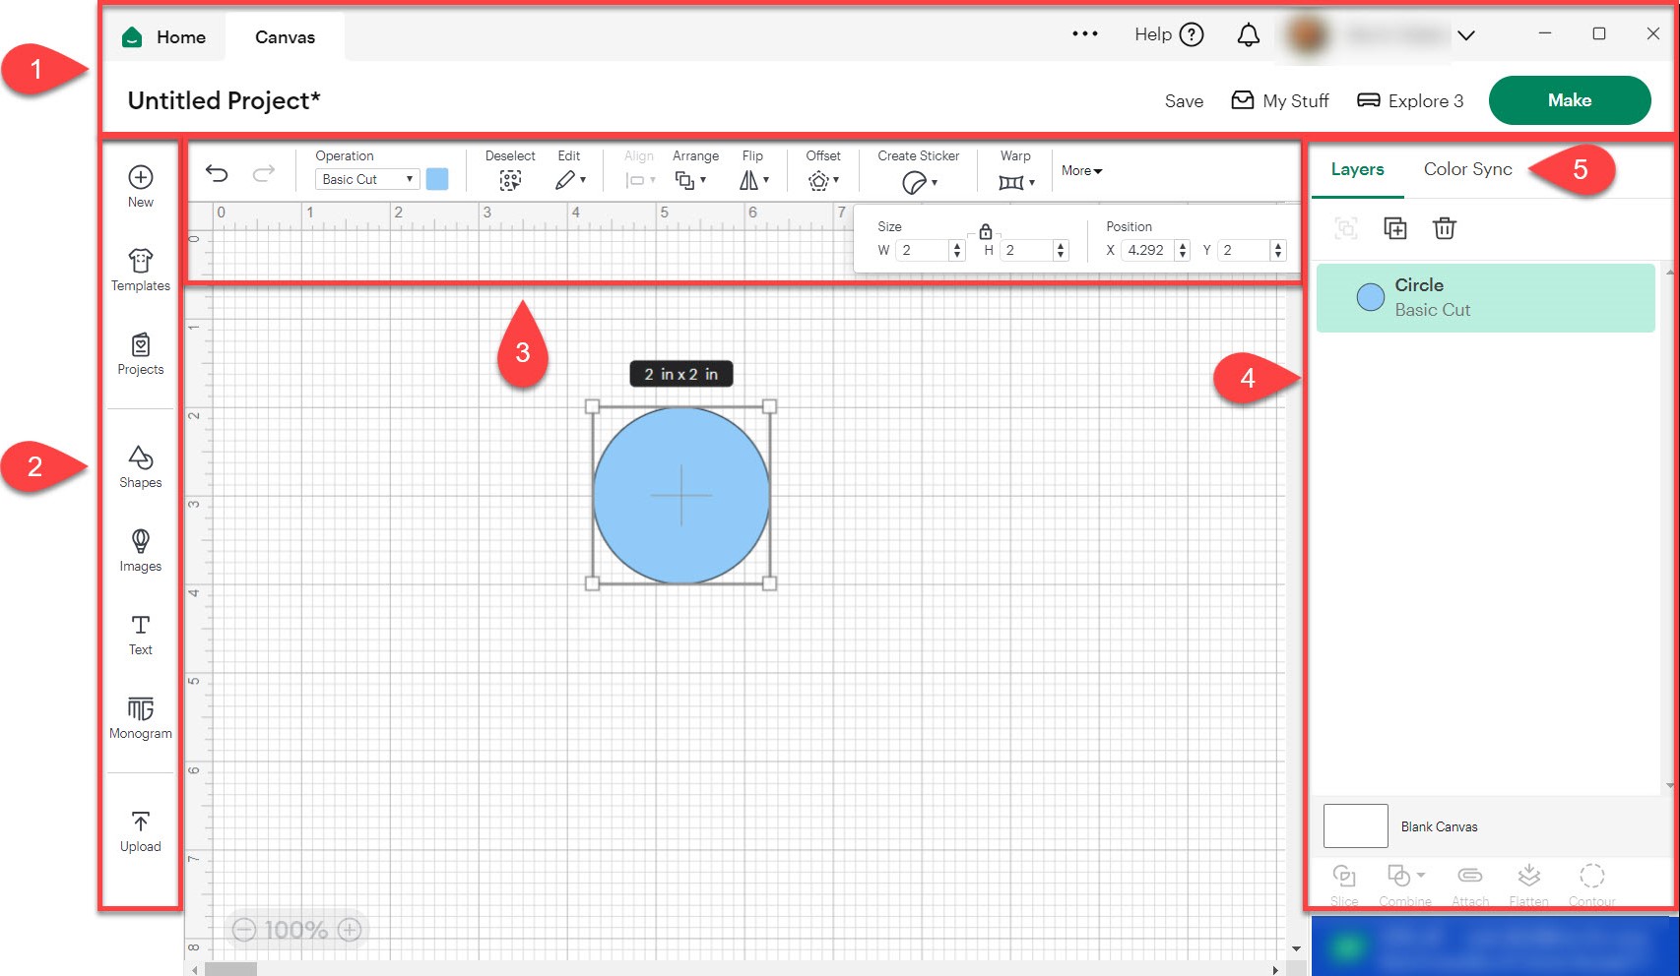Click the height H input field
This screenshot has height=976, width=1680.
coord(1025,250)
